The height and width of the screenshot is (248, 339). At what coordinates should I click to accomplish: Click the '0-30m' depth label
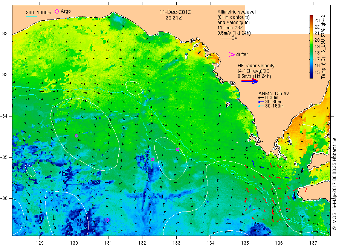tap(272, 98)
